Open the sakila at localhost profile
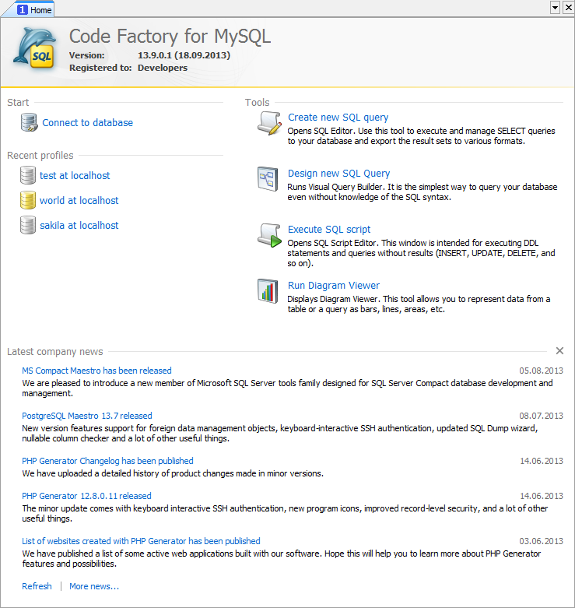575x608 pixels. click(79, 225)
